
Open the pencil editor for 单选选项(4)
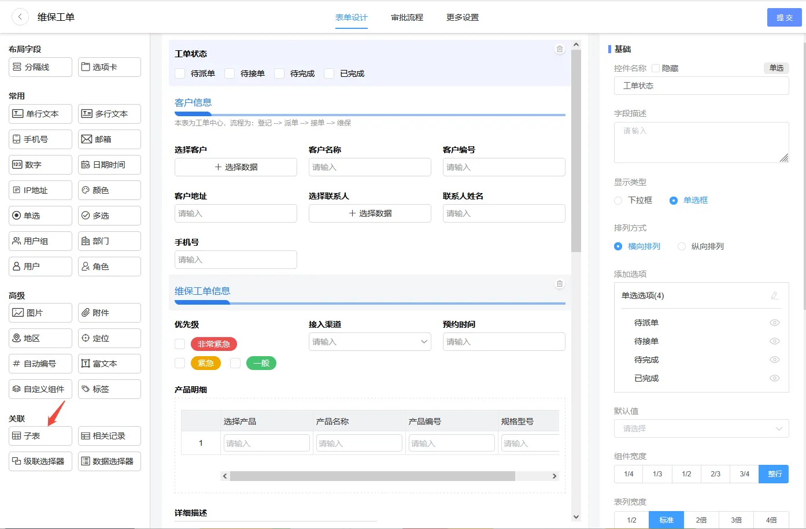(775, 295)
